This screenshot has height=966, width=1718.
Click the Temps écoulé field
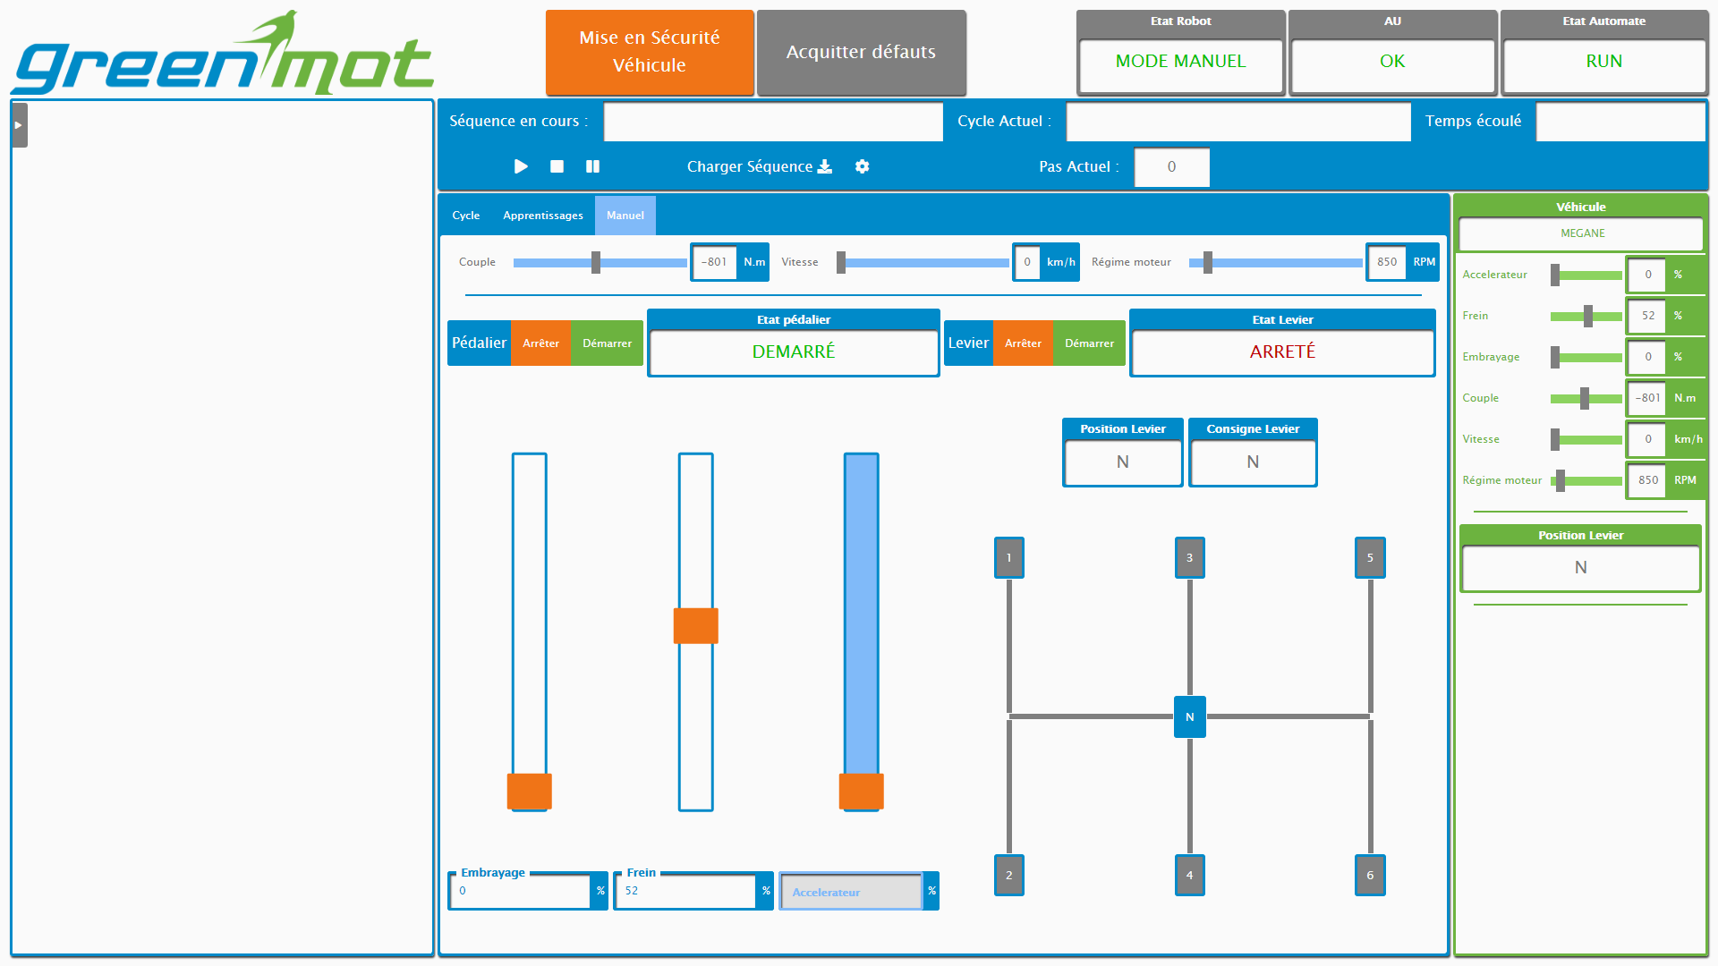[1620, 122]
